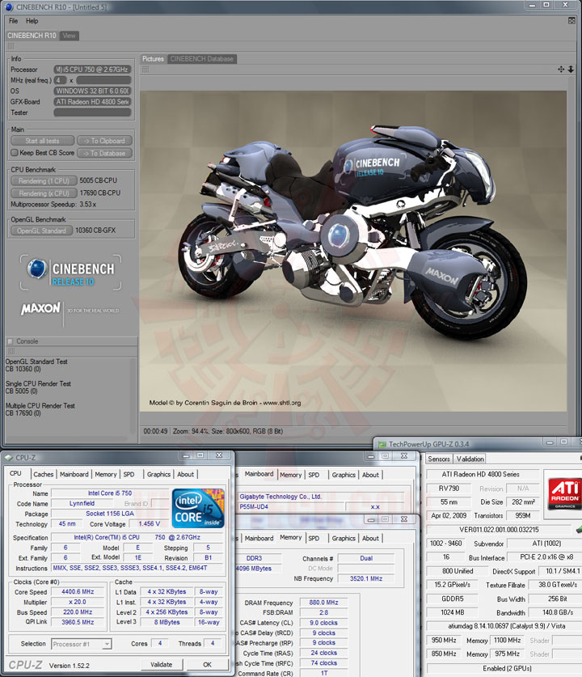
Task: Open the Caches tab in CPU-Z
Action: tap(43, 474)
